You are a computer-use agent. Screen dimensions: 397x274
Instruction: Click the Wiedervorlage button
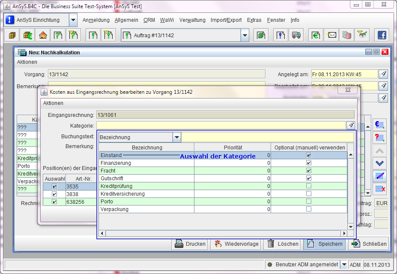237,244
